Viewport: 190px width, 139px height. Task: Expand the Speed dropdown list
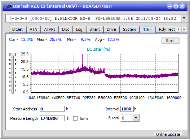136,118
